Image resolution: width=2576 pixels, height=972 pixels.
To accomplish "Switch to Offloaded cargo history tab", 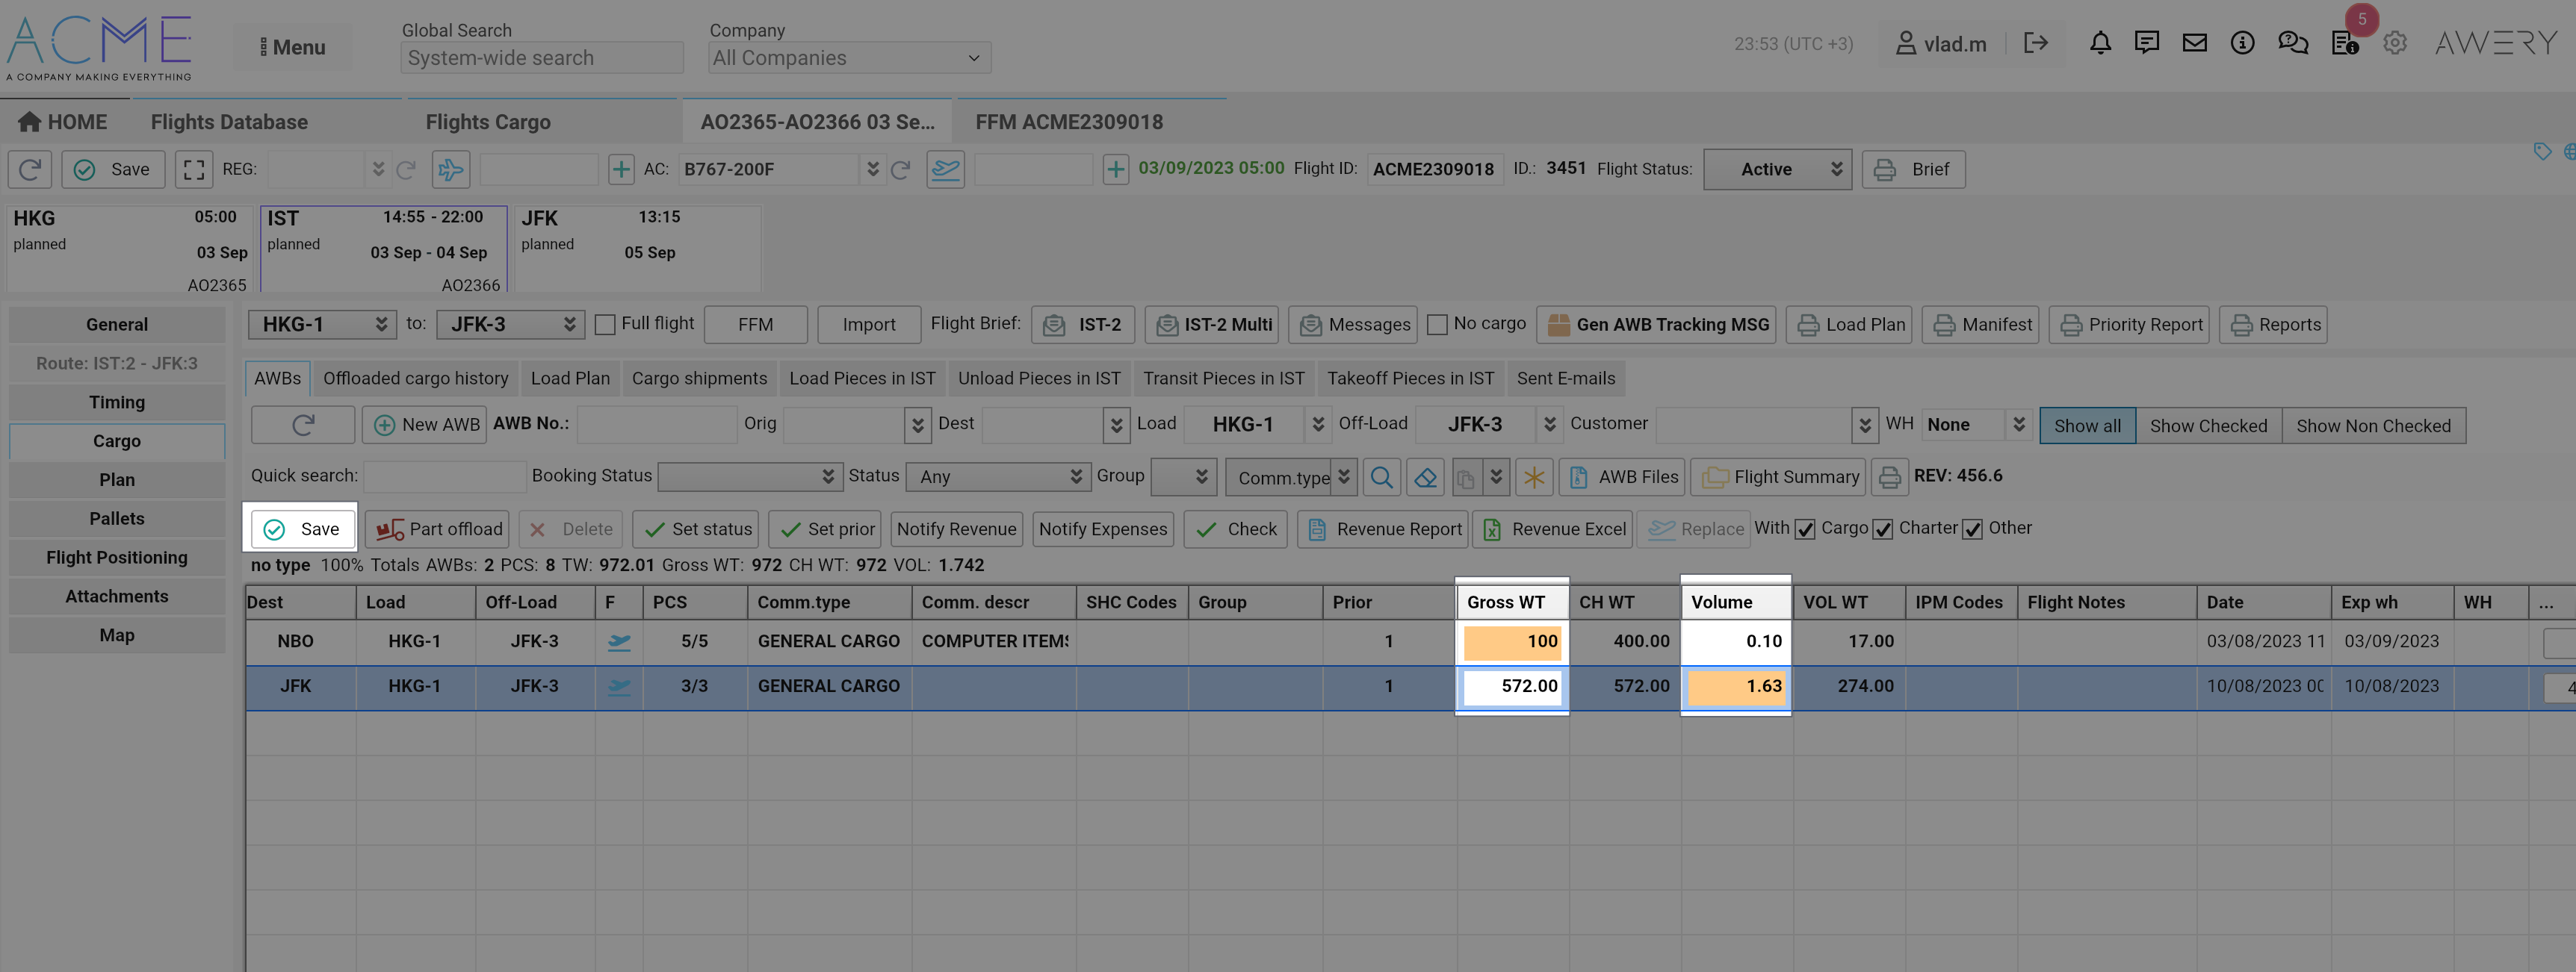I will pos(415,378).
